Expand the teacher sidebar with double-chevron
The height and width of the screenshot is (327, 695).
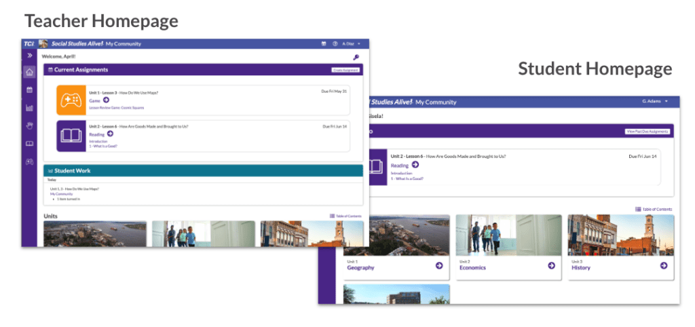[29, 56]
